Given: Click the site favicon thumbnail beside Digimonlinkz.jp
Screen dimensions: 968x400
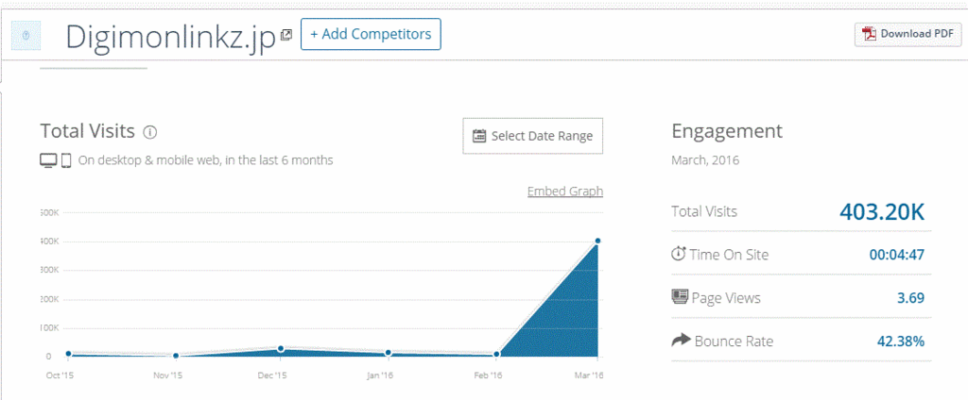Looking at the screenshot, I should (26, 37).
